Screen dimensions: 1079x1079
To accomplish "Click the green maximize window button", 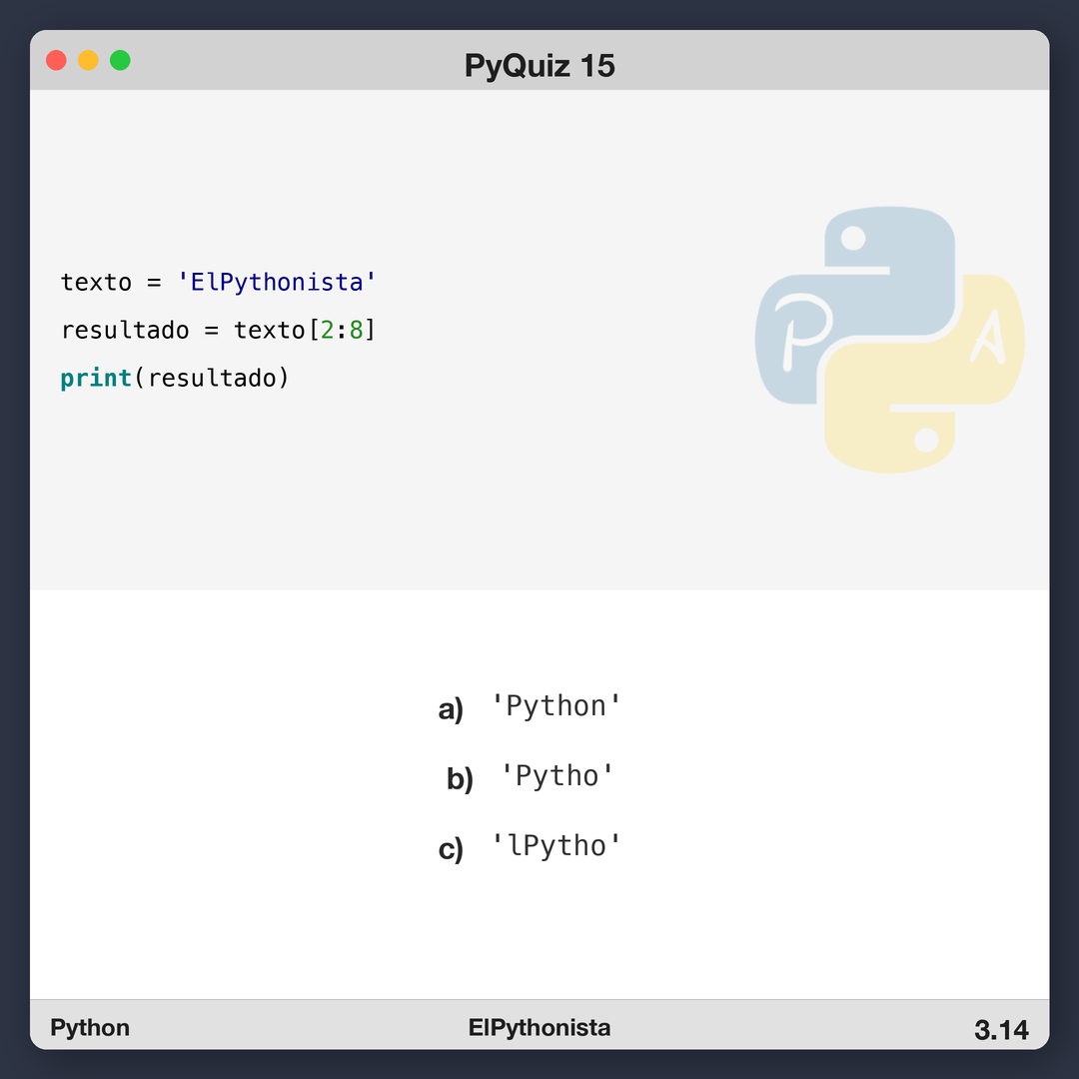I will (120, 60).
